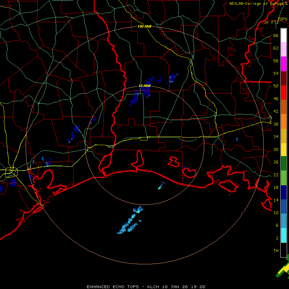289x289 pixels.
Task: Click the TH legend label
Action: click(x=276, y=251)
